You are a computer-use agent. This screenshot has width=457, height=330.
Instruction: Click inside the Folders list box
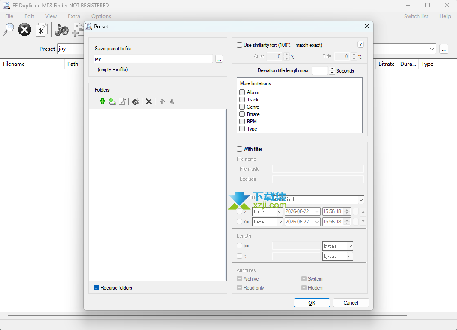tap(158, 195)
